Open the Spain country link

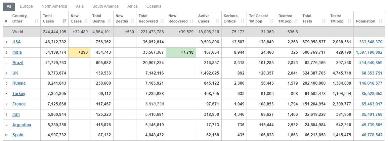coord(18,135)
